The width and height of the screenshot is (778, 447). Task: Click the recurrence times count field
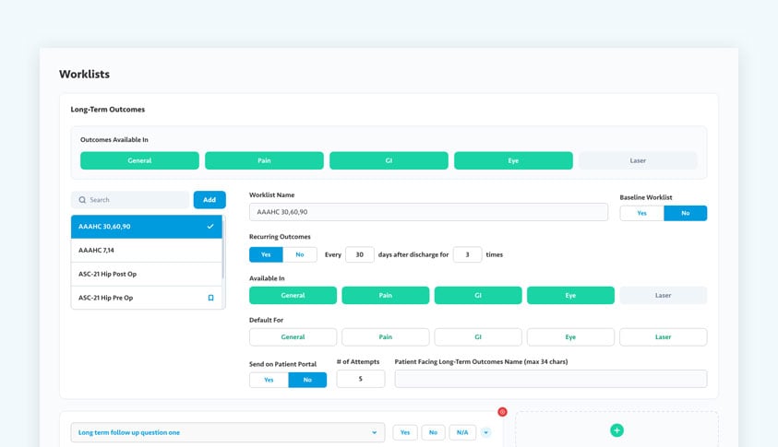pos(467,254)
